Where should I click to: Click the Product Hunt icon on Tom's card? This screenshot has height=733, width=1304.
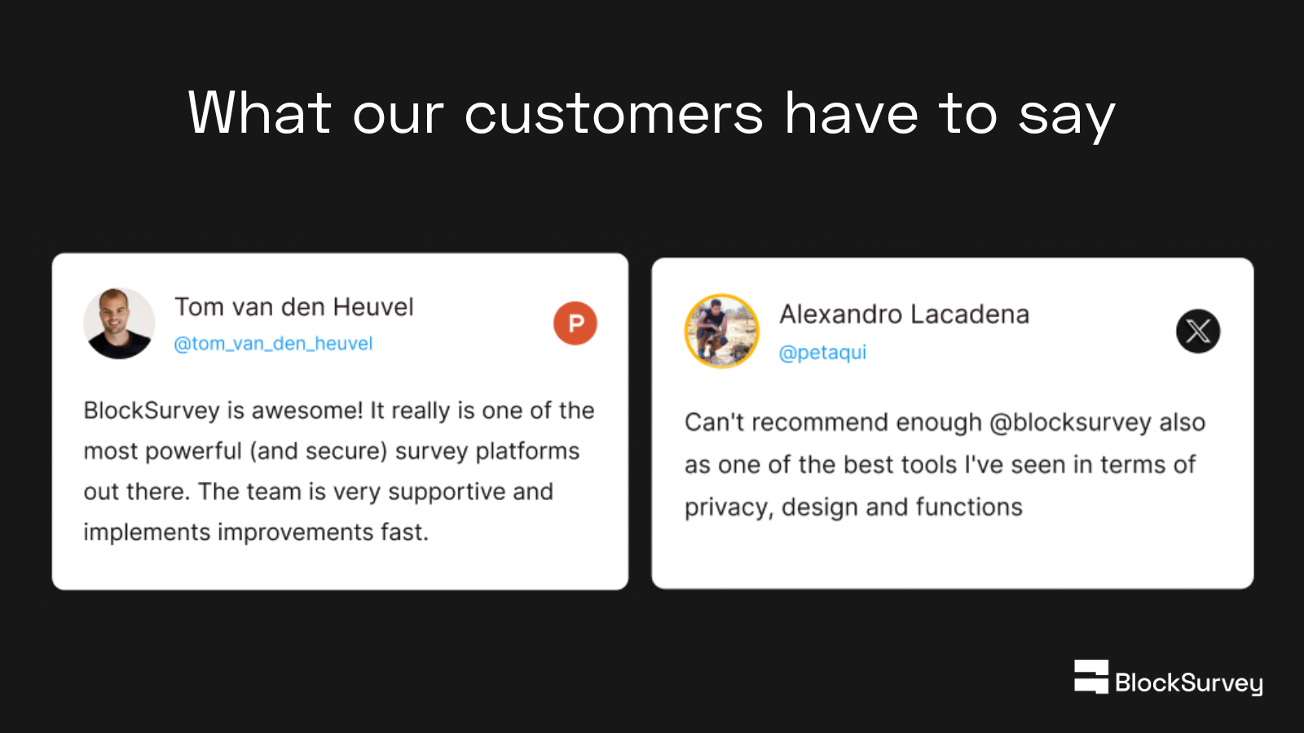[x=575, y=323]
